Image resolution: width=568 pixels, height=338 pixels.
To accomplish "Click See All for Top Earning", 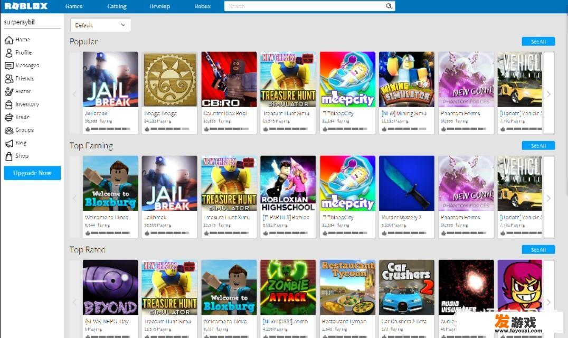I will pyautogui.click(x=538, y=146).
